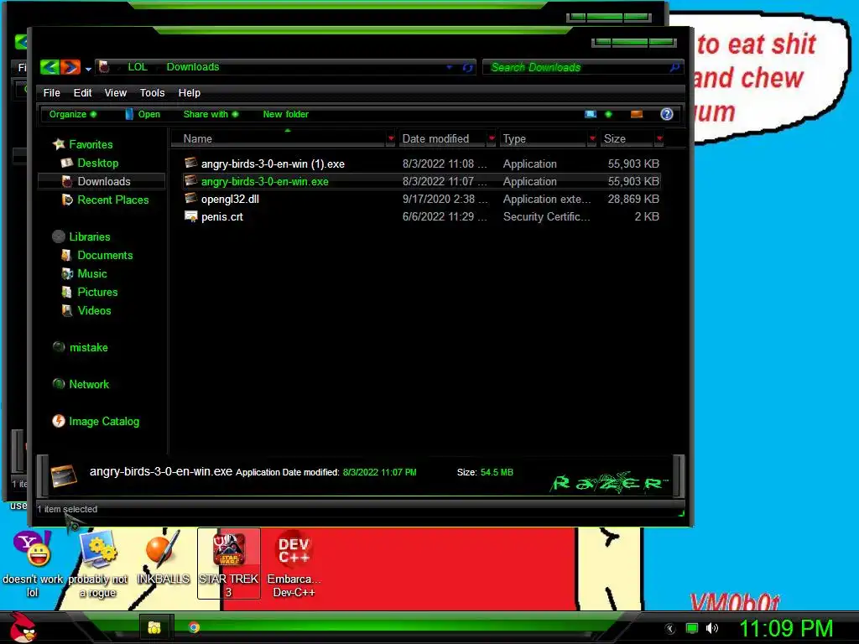Click the orange Forward navigation arrow
Screen dimensions: 859x644
[x=70, y=67]
